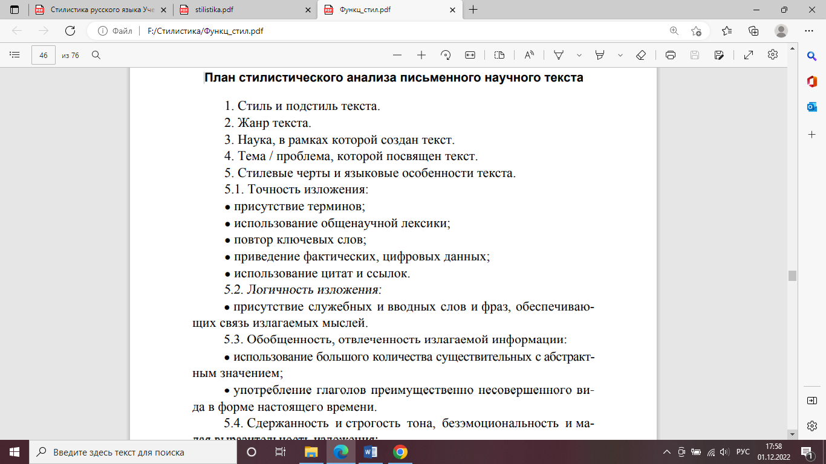Viewport: 826px width, 464px height.
Task: Open a new browser tab
Action: [x=473, y=10]
